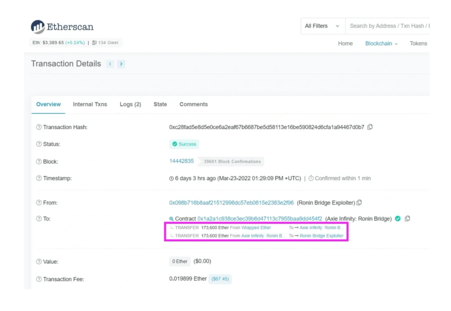The width and height of the screenshot is (451, 311).
Task: Open contract address 0x1a2a1c93 link
Action: click(260, 218)
